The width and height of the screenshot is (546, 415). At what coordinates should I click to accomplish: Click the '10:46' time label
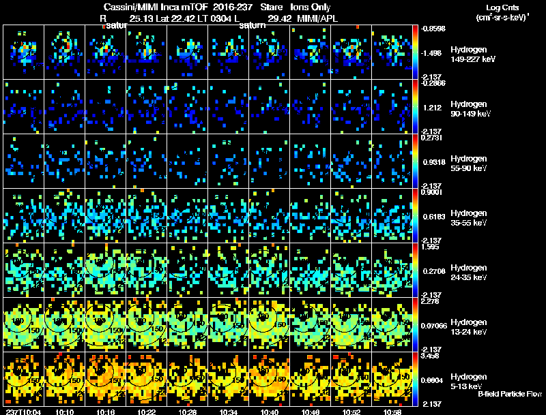pyautogui.click(x=311, y=412)
